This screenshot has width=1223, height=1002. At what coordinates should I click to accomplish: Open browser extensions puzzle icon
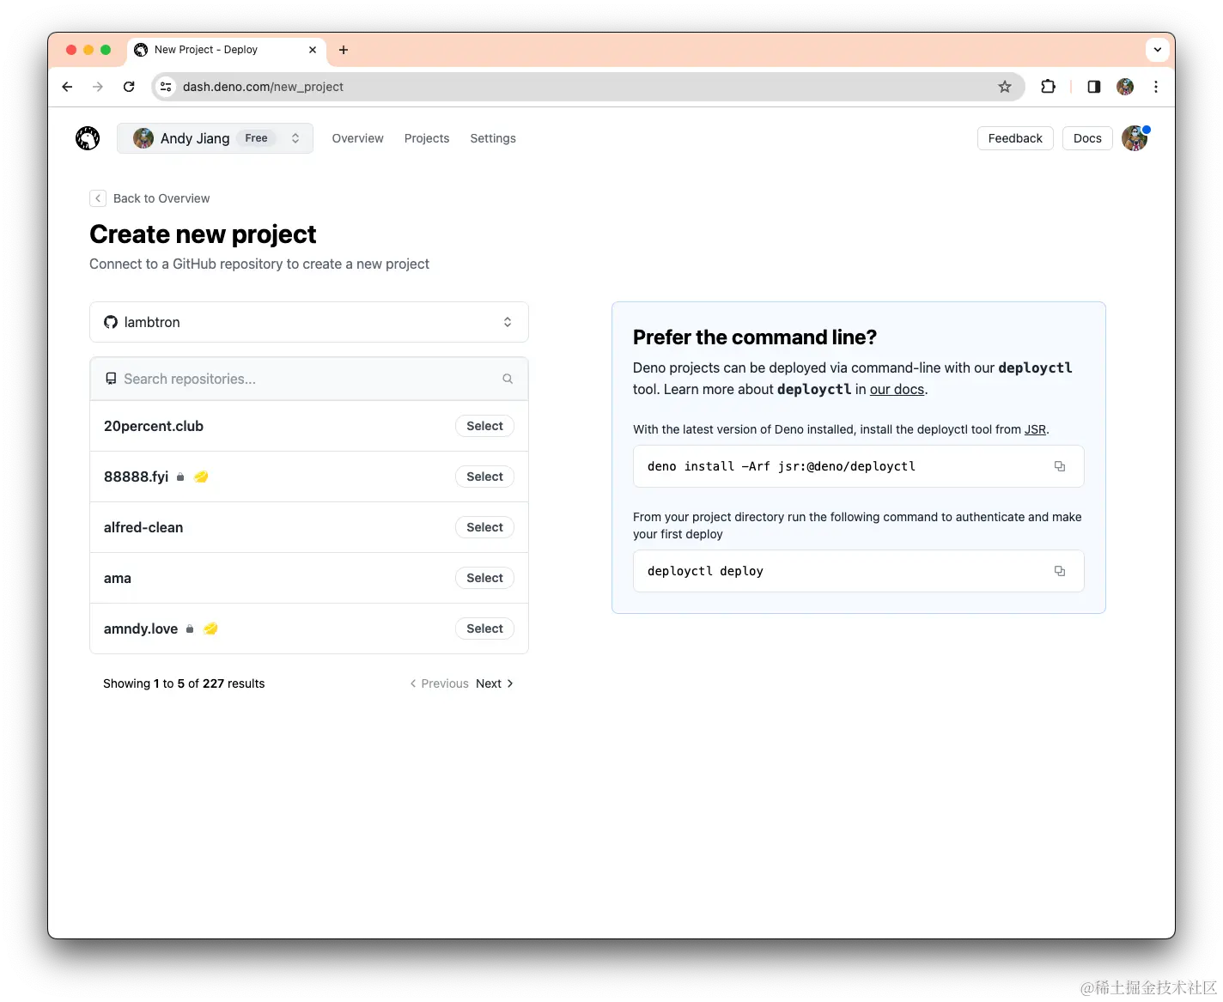1048,87
